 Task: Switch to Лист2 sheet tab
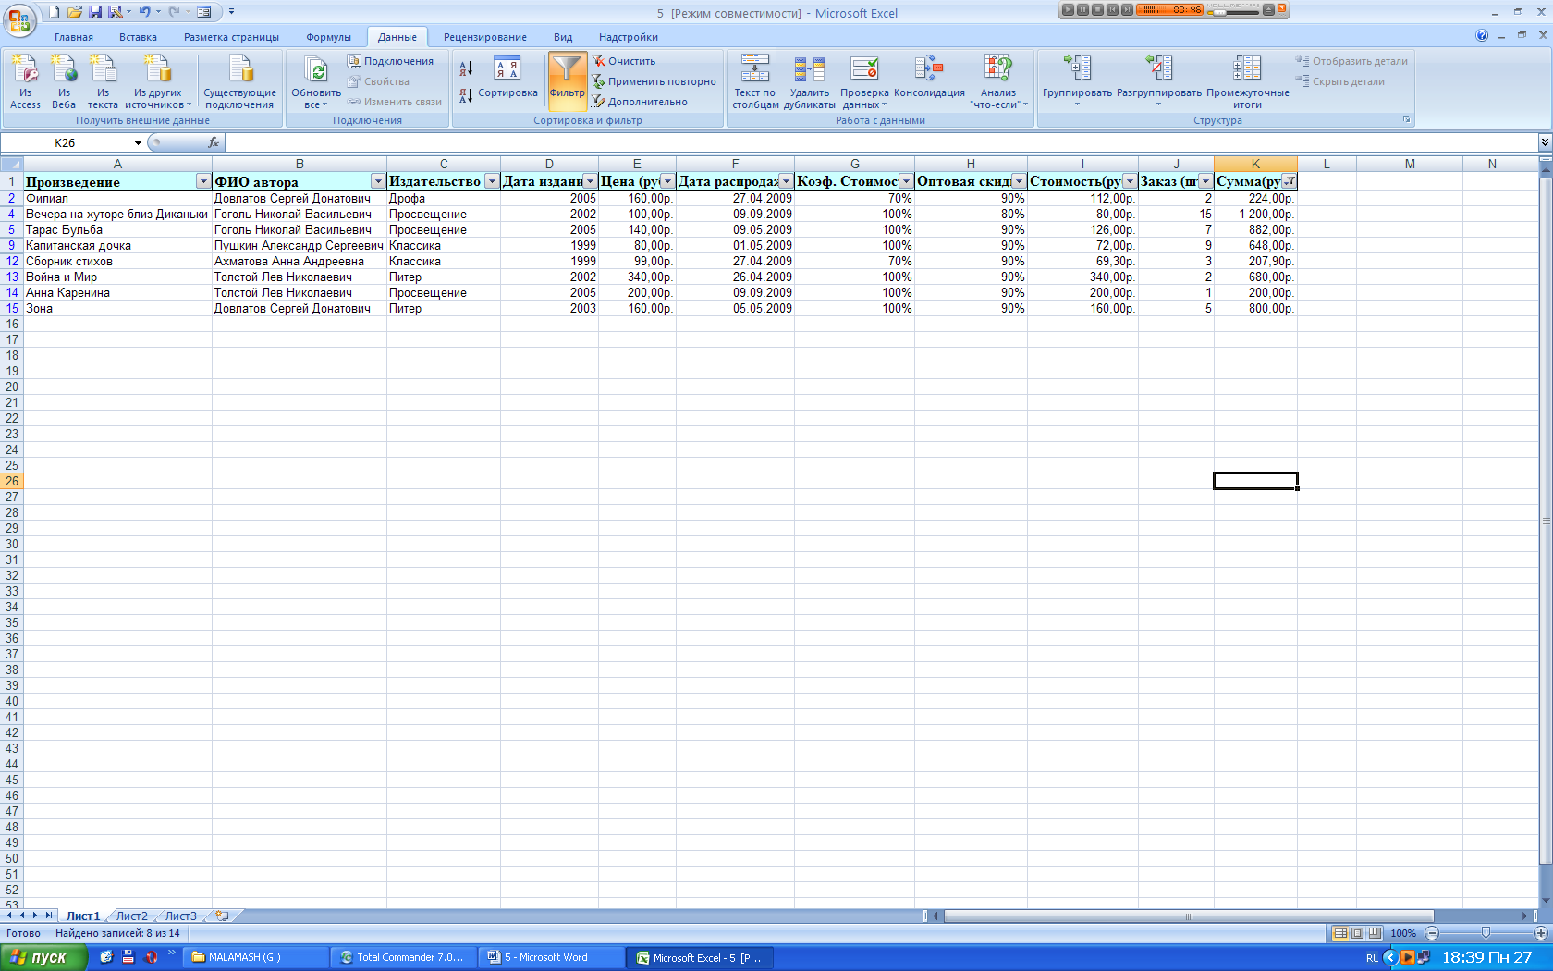131,916
